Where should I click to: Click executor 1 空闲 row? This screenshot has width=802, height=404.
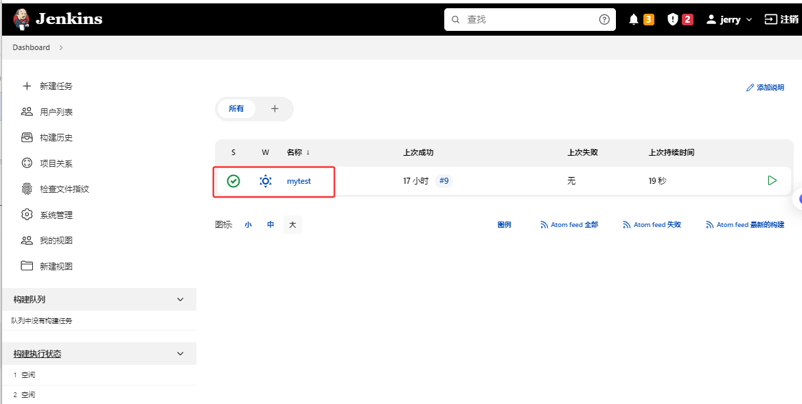coord(99,375)
